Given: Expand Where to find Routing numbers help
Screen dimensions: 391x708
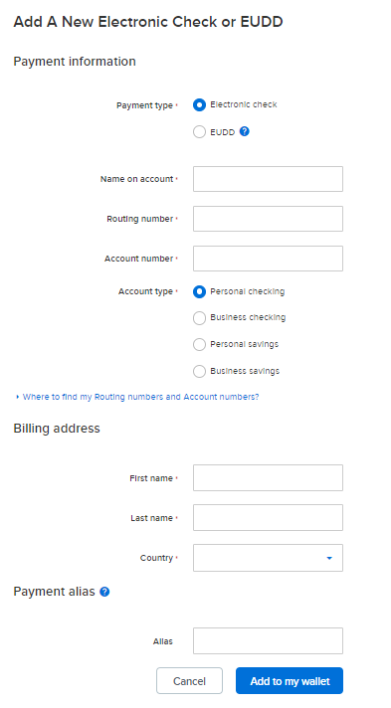Looking at the screenshot, I should pos(140,397).
